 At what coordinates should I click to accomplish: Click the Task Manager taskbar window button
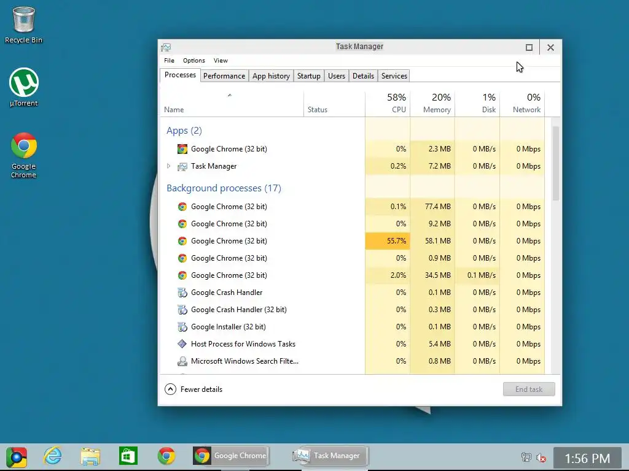click(330, 456)
